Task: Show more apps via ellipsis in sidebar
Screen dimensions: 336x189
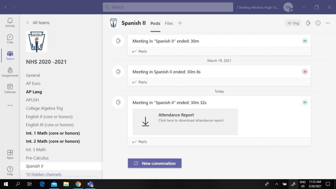Action: click(x=10, y=105)
